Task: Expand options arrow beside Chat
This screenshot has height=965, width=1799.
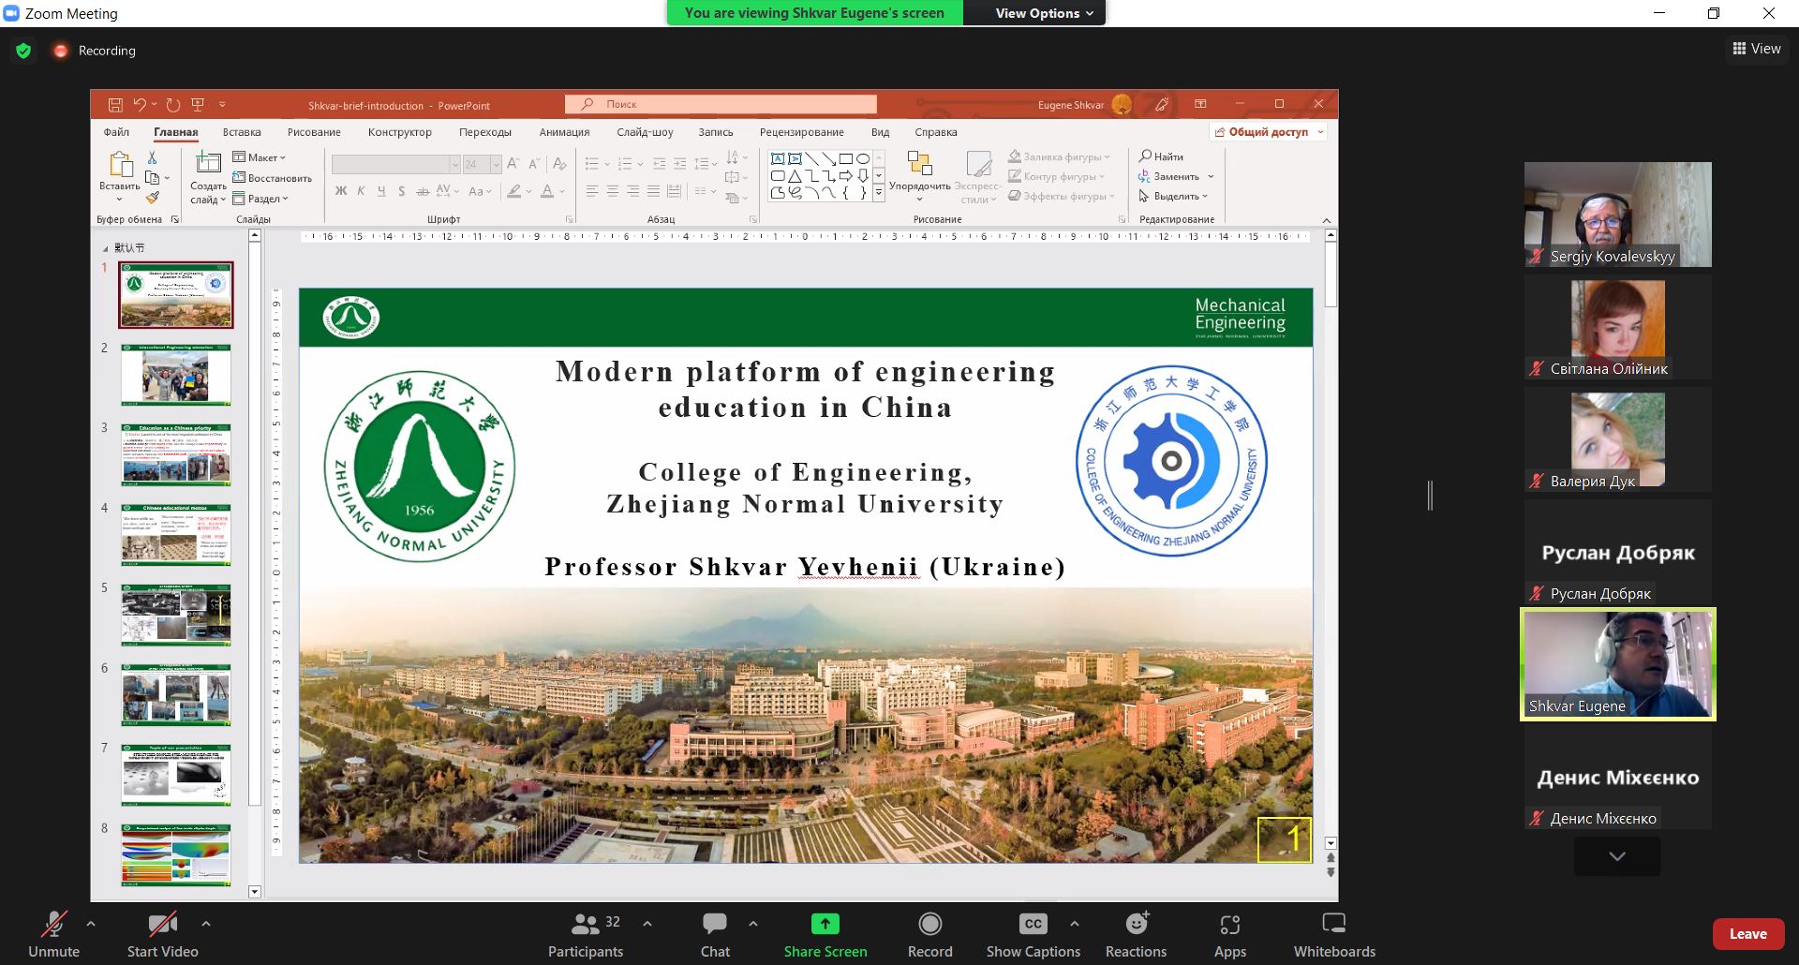Action: (753, 924)
